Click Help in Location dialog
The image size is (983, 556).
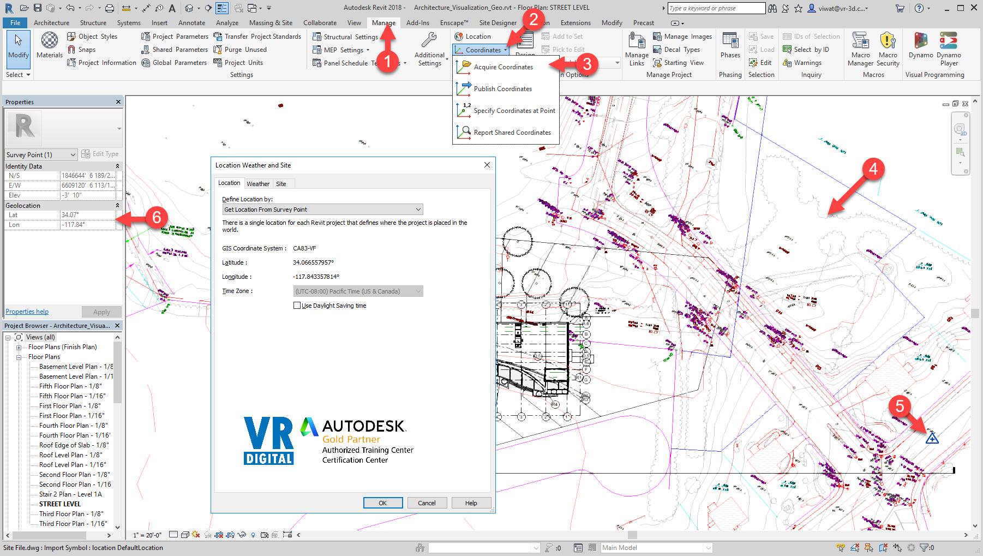pos(471,503)
